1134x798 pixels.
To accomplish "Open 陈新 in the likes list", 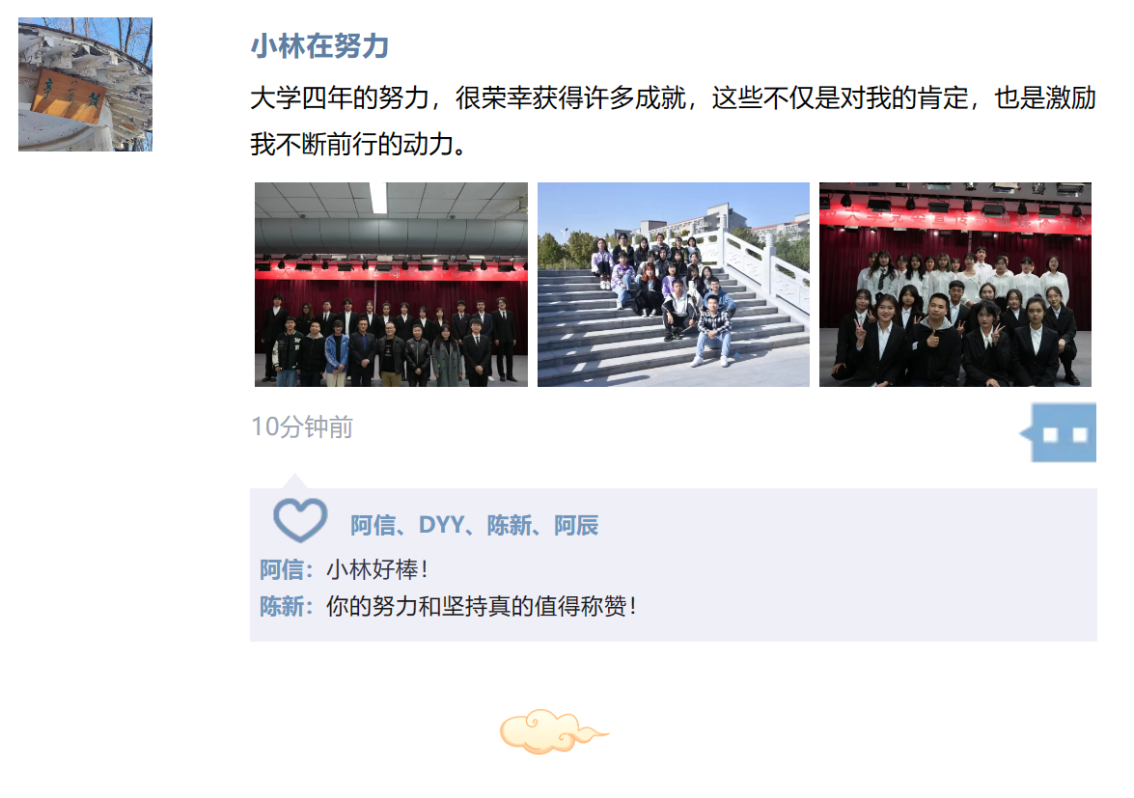I will [x=510, y=526].
